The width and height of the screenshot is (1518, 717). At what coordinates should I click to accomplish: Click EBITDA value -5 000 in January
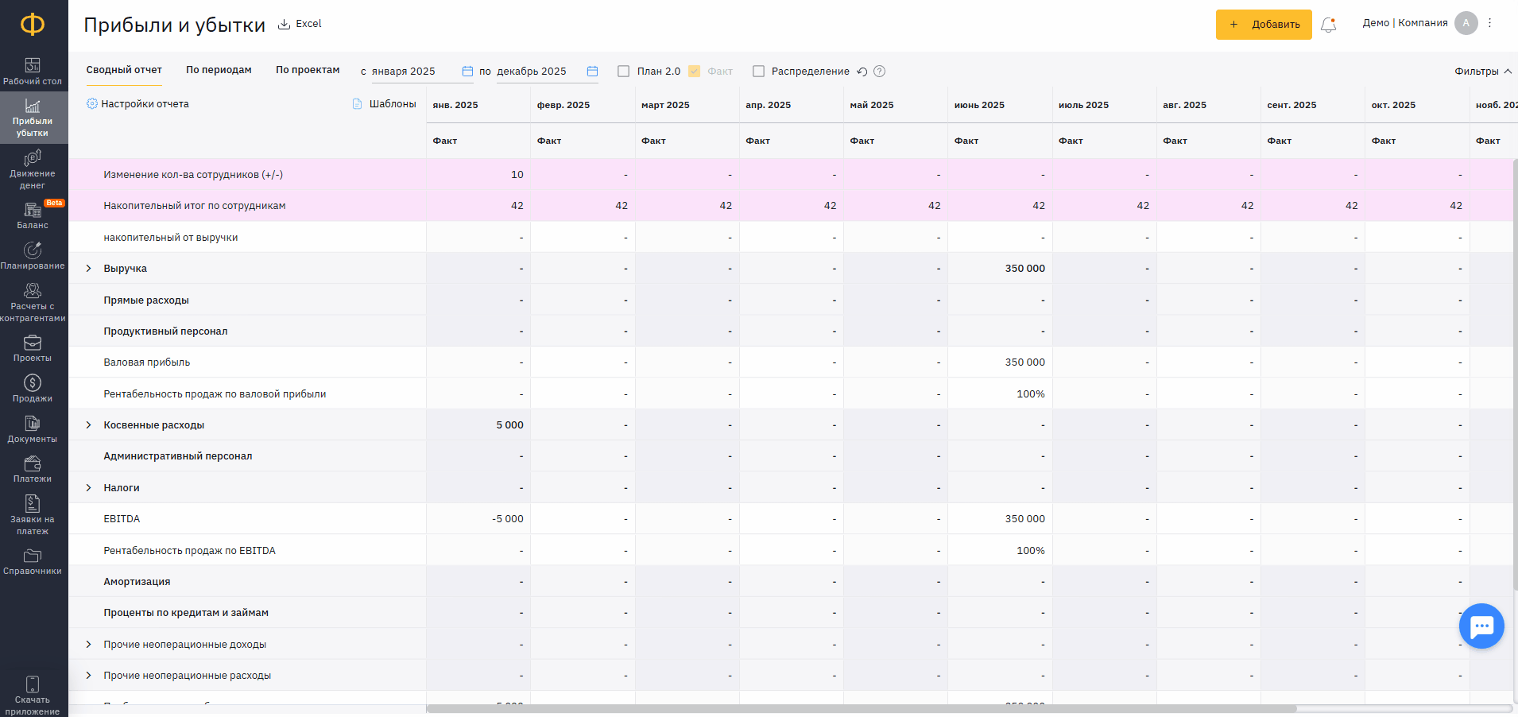(508, 519)
